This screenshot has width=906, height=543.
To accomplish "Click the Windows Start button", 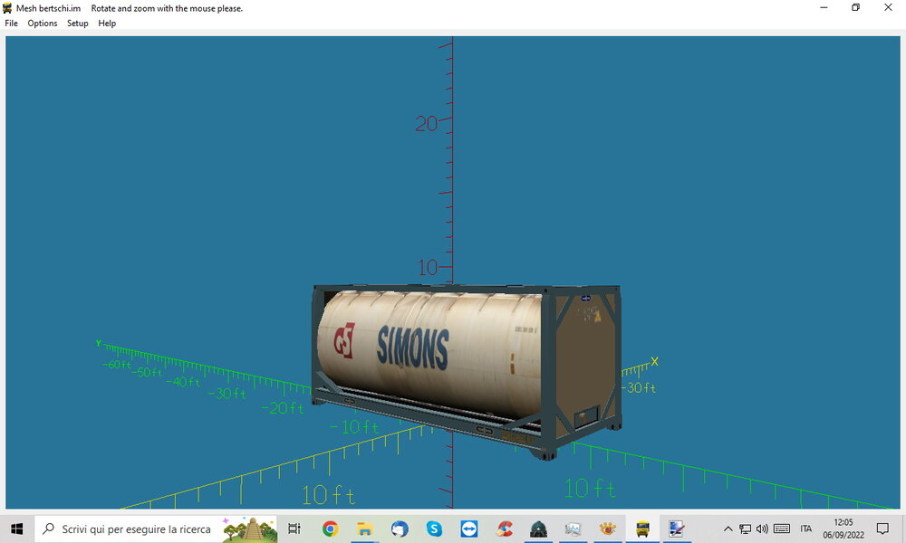I will (16, 529).
